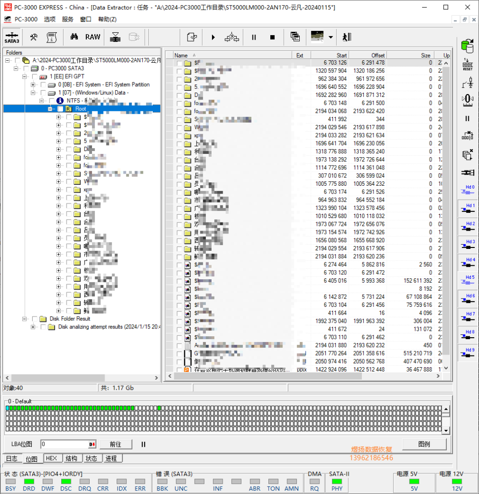
Task: Click the copy windows toolbar icon
Action: tap(295, 37)
